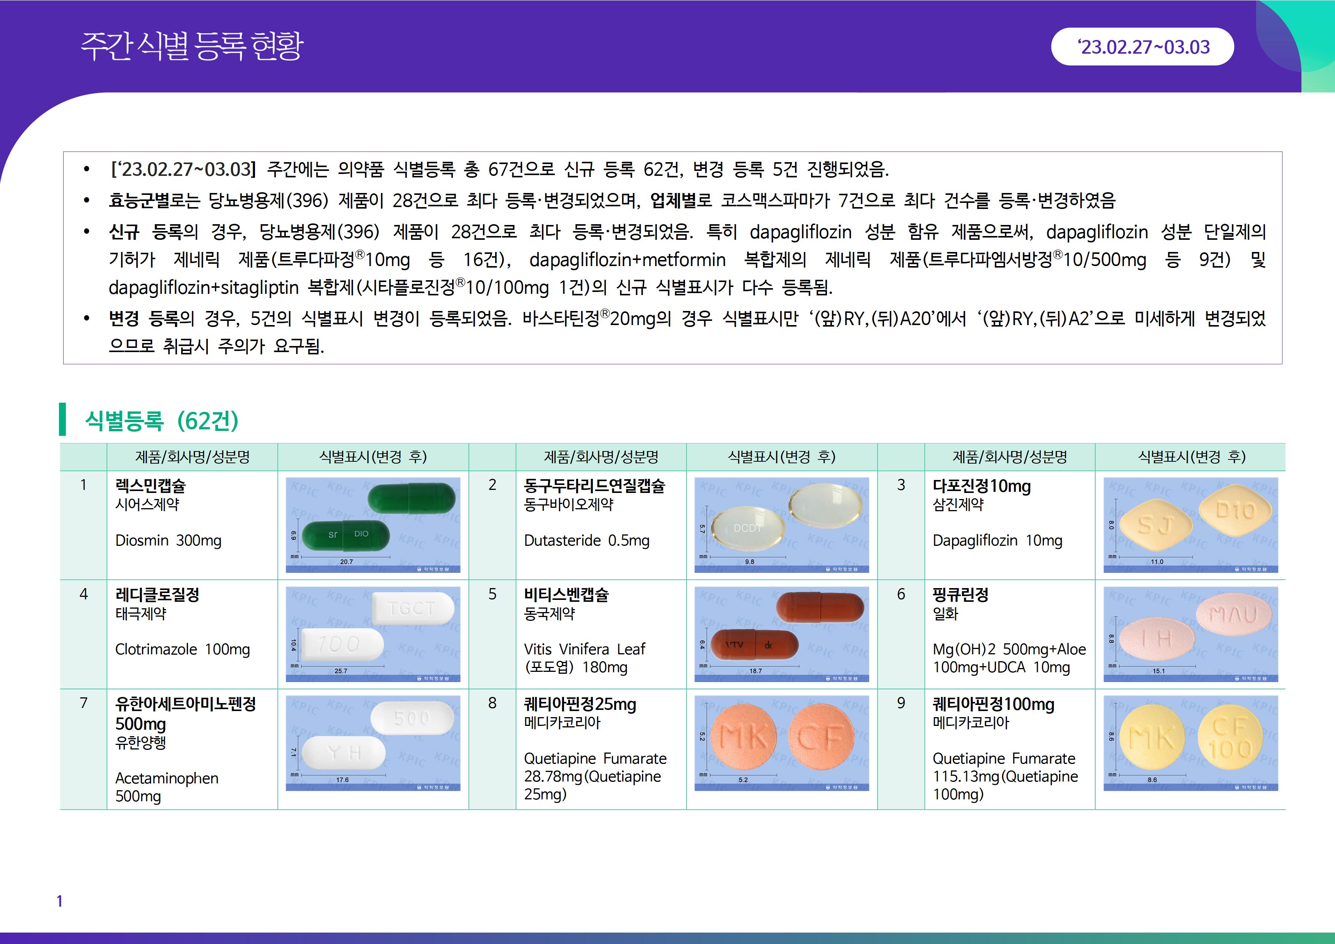Viewport: 1335px width, 944px height.
Task: Click the page number 1 at bottom left
Action: 59,901
